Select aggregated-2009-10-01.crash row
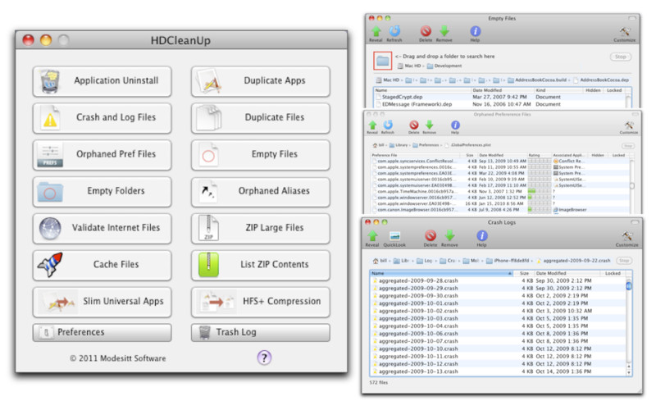656x410 pixels. (x=498, y=303)
